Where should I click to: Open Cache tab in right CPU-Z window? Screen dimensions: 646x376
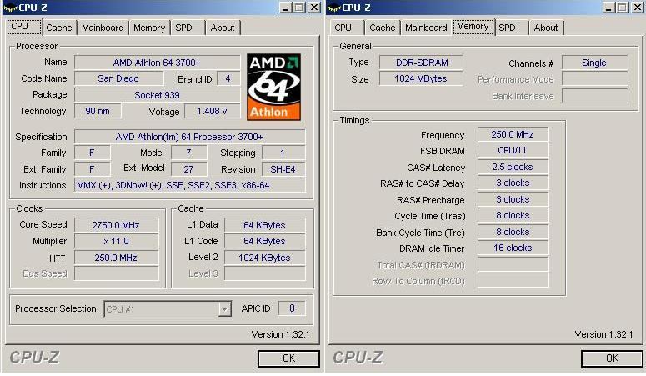point(383,28)
